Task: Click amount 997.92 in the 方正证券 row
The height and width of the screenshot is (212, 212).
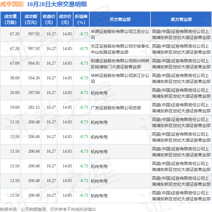Action: click(34, 49)
